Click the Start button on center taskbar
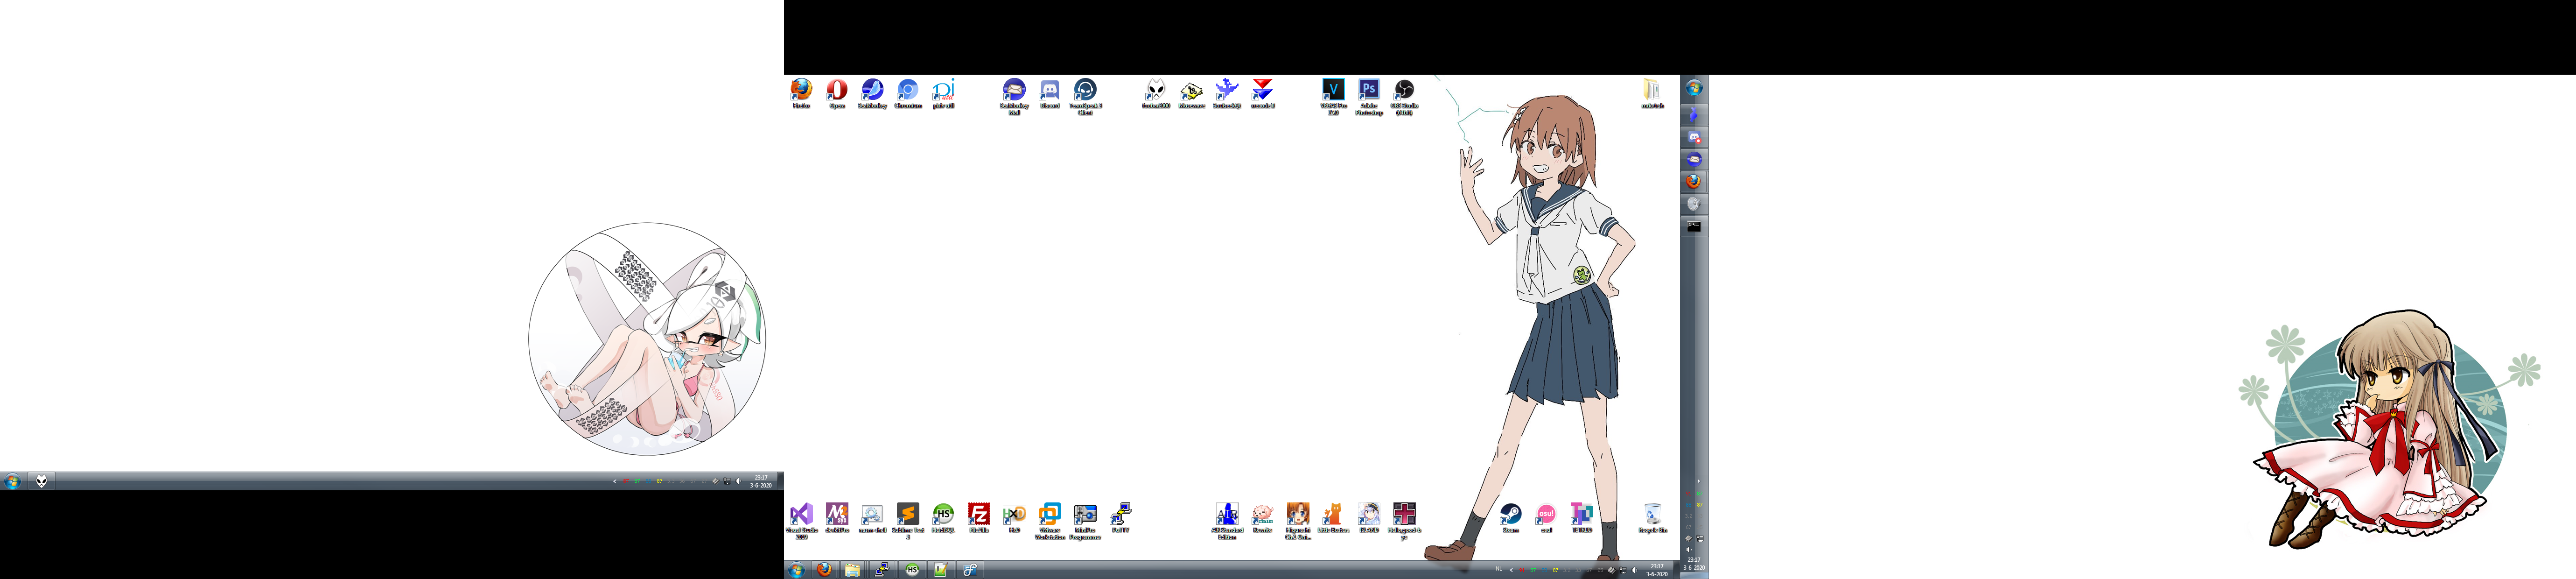This screenshot has width=2576, height=579. [796, 570]
